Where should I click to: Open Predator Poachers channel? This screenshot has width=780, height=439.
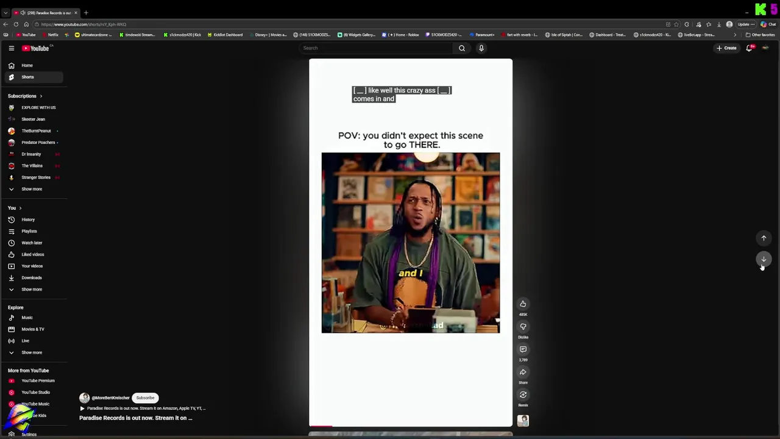34,142
